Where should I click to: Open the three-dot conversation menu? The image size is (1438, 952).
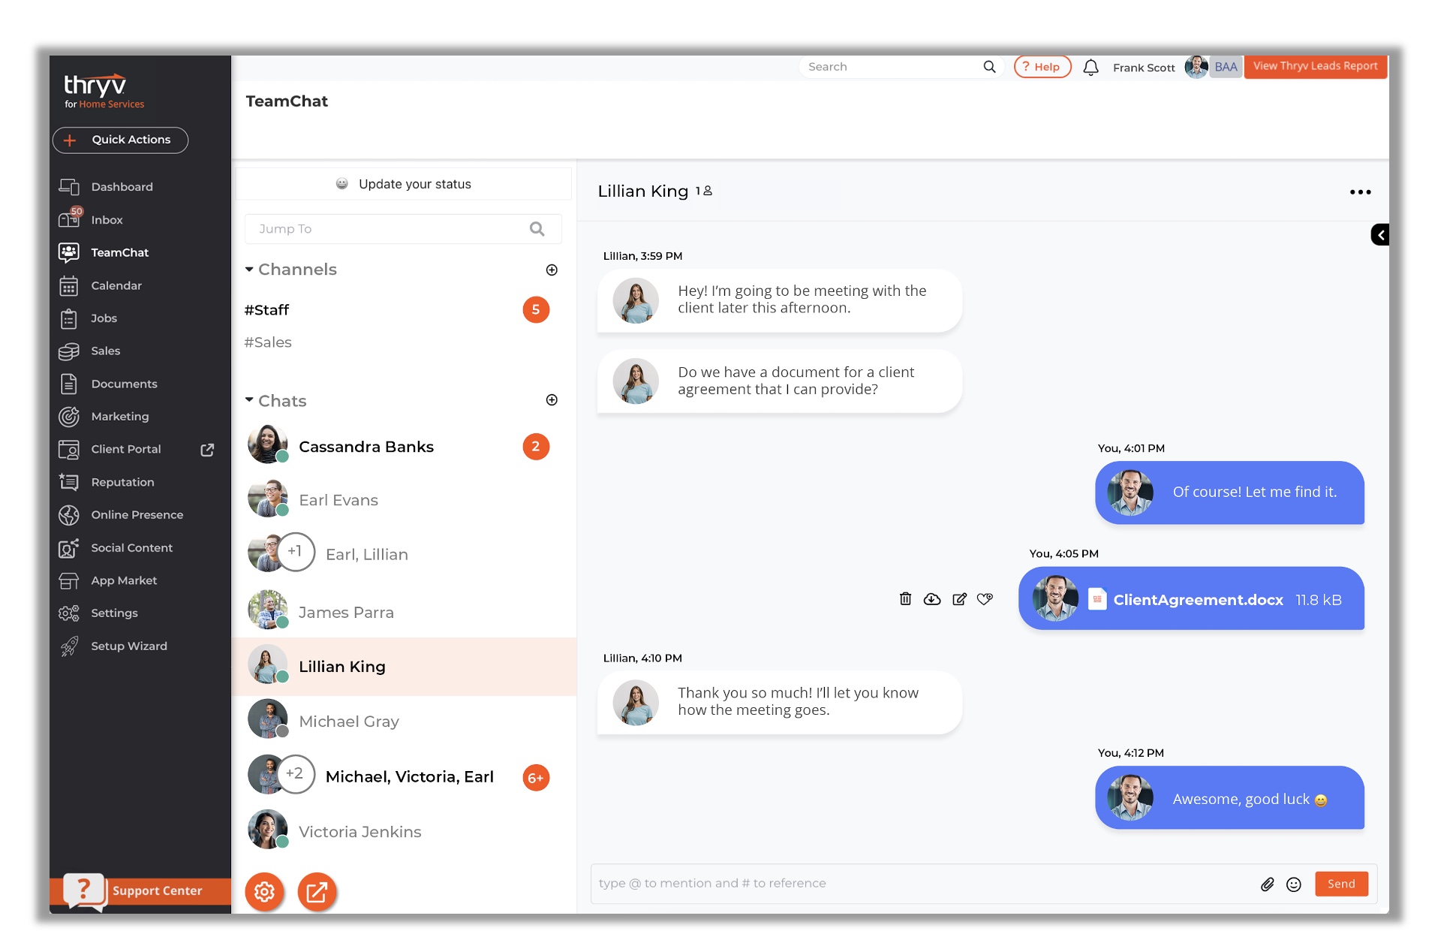click(1360, 192)
